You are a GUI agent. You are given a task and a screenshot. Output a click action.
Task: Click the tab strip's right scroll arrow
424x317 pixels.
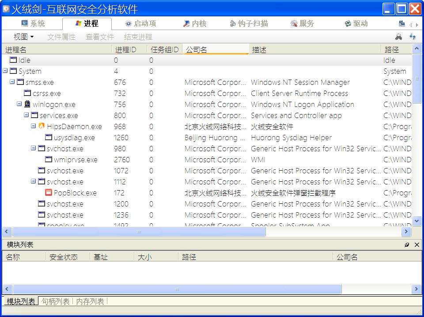(x=417, y=25)
